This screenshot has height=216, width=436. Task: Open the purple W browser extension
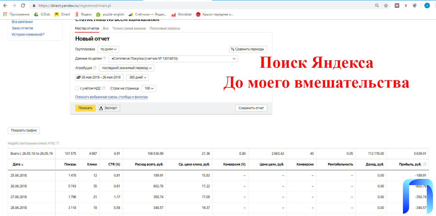pos(397,5)
